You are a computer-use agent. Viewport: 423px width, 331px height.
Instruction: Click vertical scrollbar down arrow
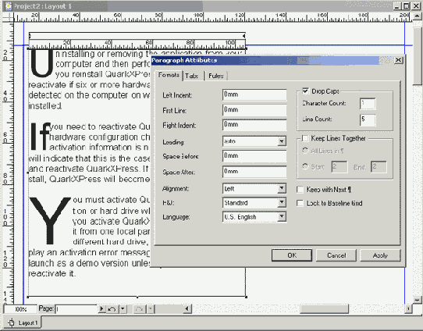click(418, 300)
